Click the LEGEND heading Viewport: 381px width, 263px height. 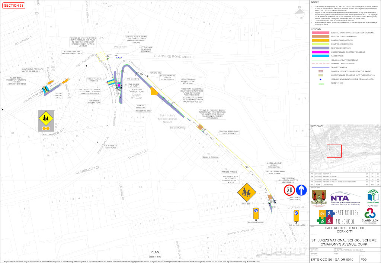316,29
